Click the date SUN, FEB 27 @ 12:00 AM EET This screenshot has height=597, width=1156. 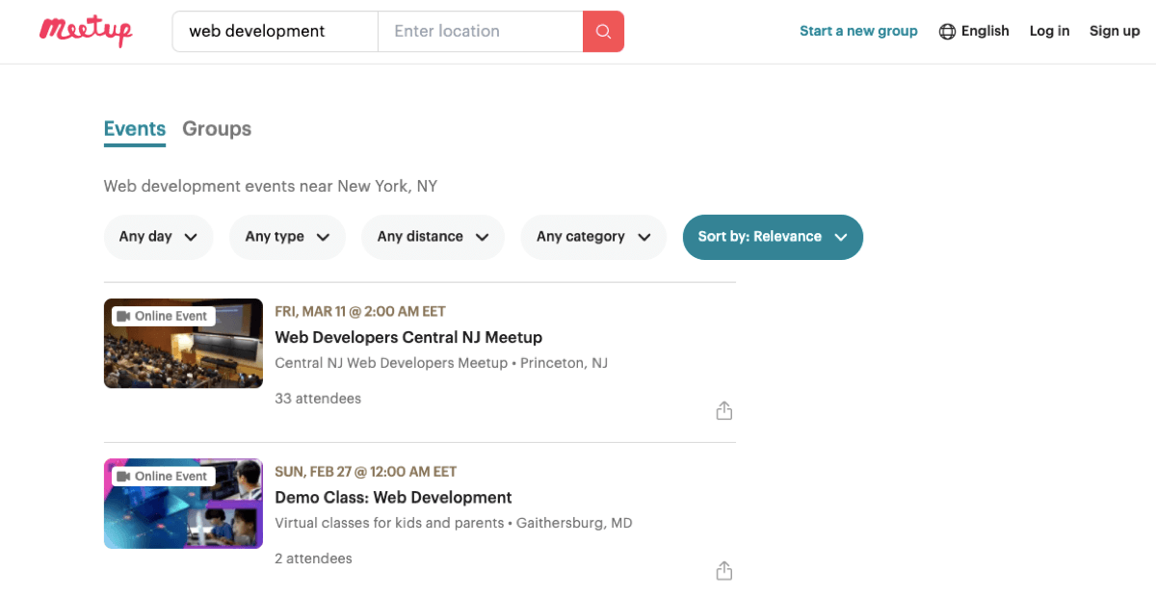pos(366,472)
